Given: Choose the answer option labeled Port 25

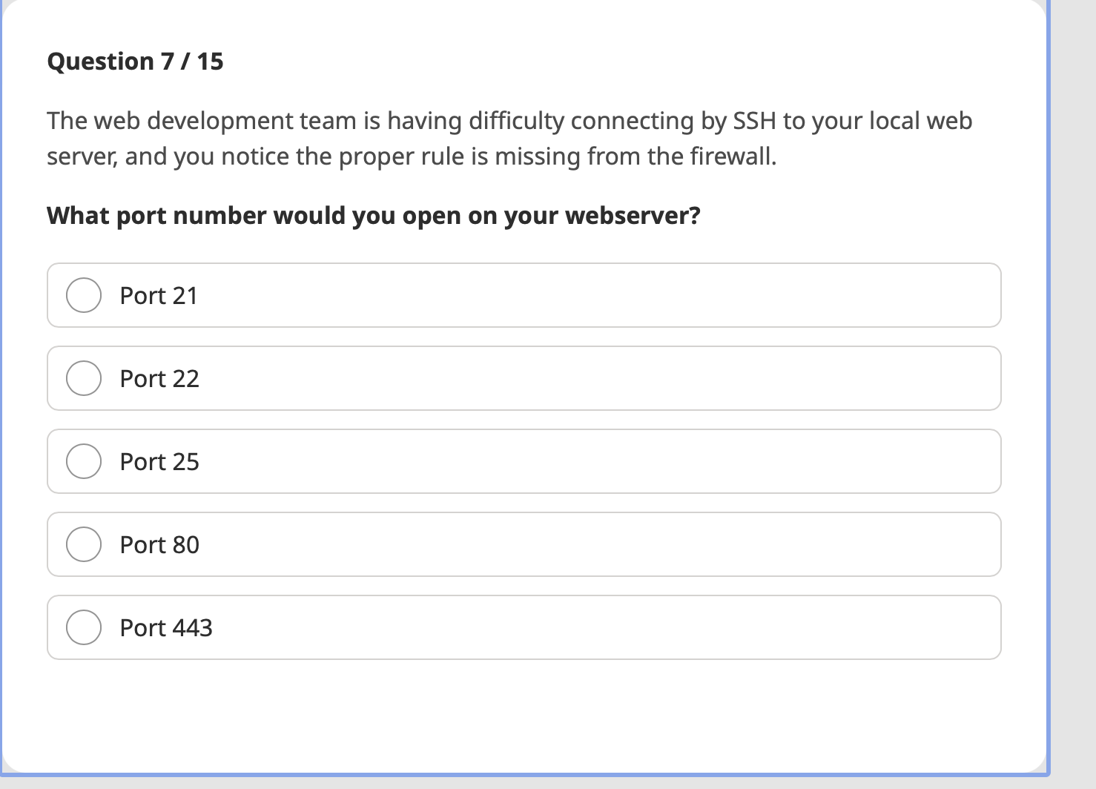Looking at the screenshot, I should [159, 461].
